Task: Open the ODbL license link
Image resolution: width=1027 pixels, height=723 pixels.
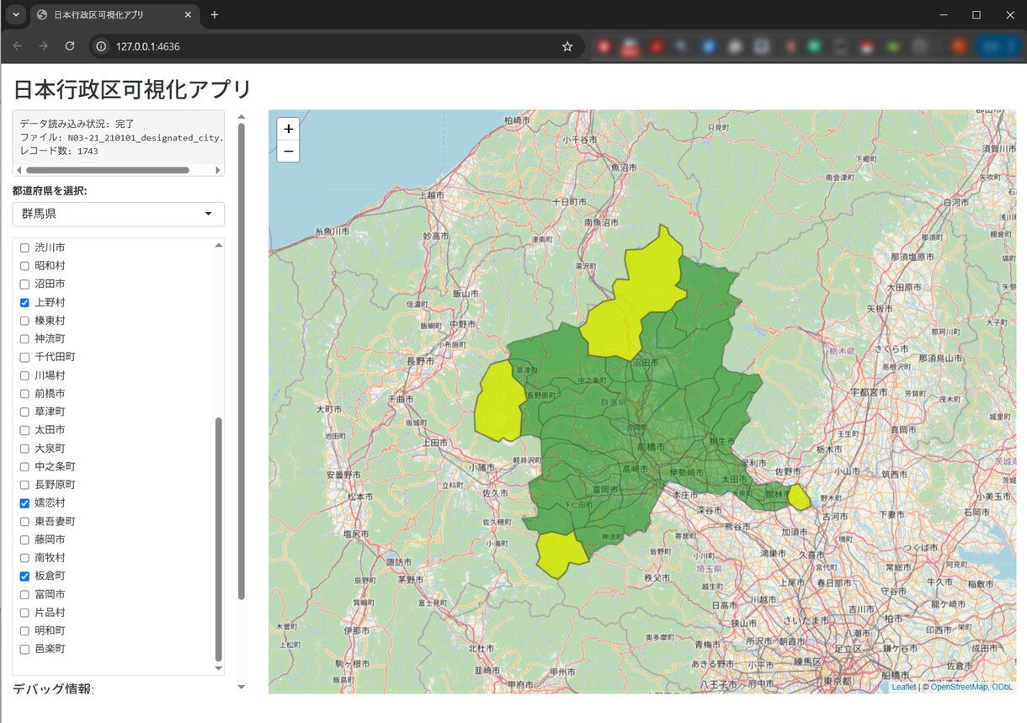Action: [x=1002, y=687]
